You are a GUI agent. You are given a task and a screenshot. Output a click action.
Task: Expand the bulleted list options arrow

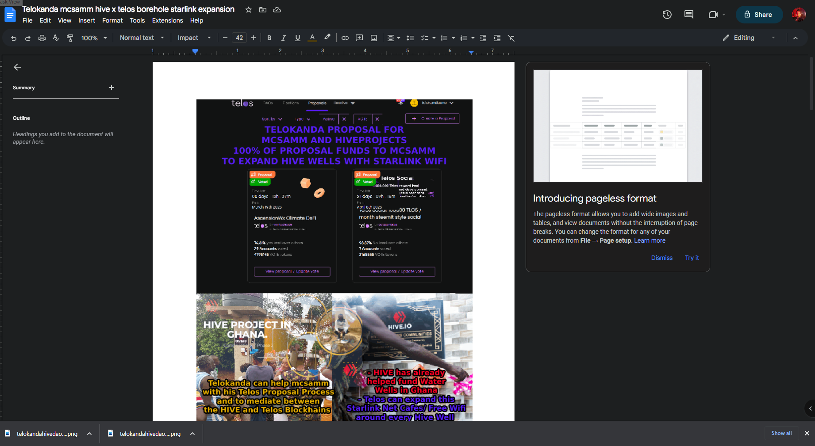coord(454,38)
